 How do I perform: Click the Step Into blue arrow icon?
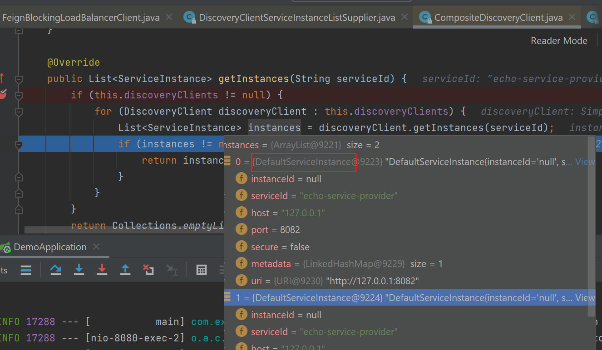coord(79,270)
